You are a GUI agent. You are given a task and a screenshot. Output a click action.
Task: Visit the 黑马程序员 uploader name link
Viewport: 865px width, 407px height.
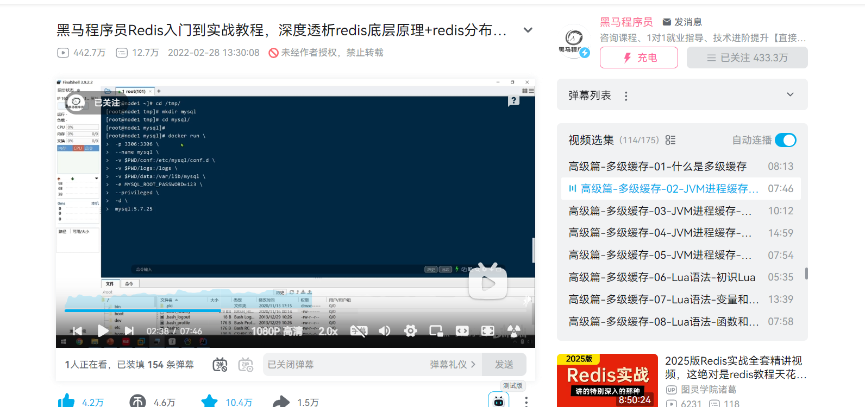(x=626, y=22)
